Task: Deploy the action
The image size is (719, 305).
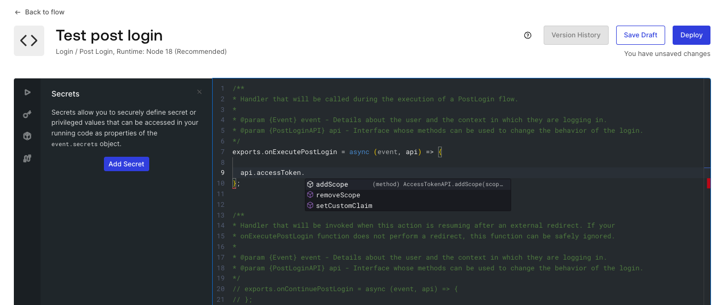Action: point(691,35)
